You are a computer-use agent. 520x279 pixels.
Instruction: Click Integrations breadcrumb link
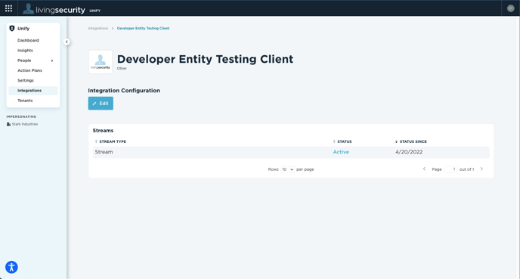tap(98, 28)
